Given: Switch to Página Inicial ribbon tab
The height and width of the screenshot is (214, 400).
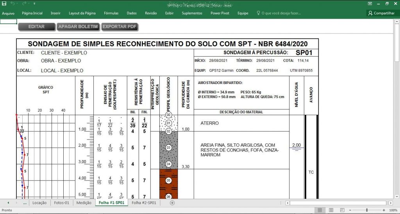Looking at the screenshot, I should [x=32, y=13].
